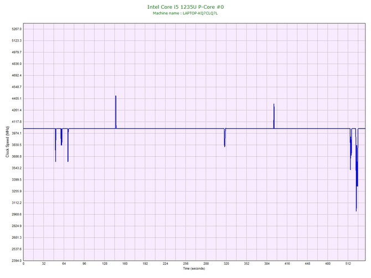Screen dimensions: 371x278
Task: Click the 3255.9 y-axis value
Action: (x=17, y=192)
